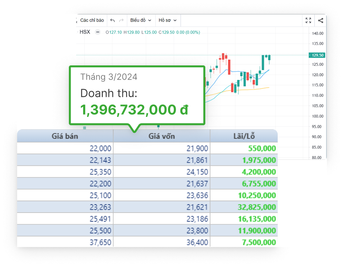Select the 1,975,000 profit value

pos(259,160)
